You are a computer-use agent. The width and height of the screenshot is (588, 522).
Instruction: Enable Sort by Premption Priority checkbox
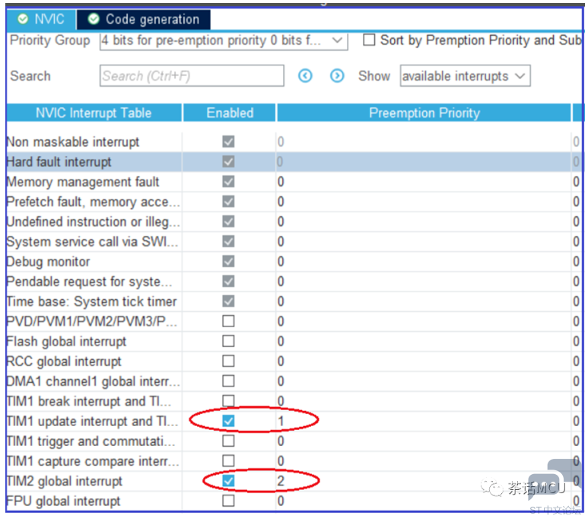pos(369,40)
